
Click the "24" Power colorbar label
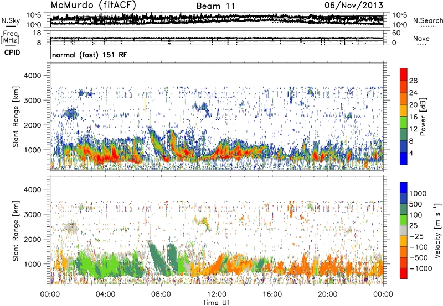point(413,93)
